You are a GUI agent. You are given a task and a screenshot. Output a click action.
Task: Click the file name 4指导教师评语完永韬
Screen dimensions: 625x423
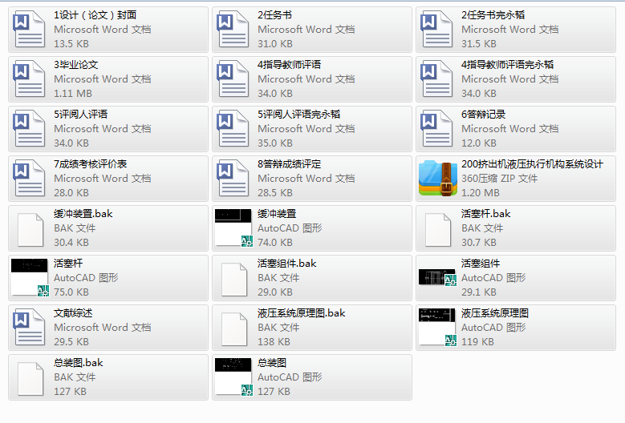tap(507, 65)
